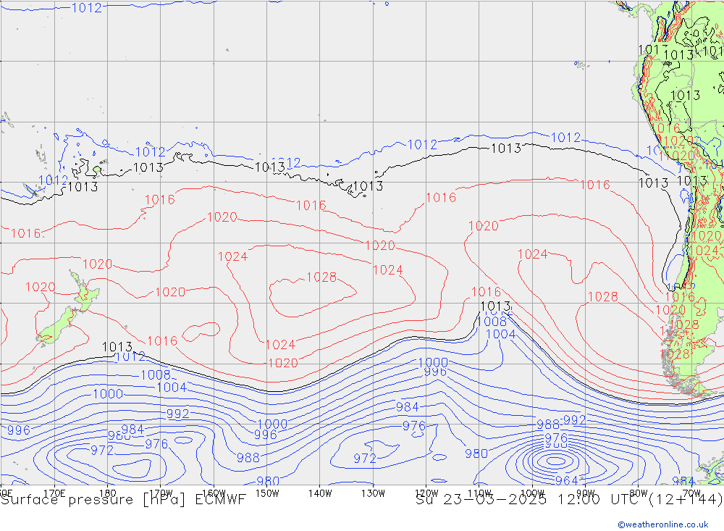The image size is (724, 531).
Task: Click the 80W longitude label
Action: 639,493
